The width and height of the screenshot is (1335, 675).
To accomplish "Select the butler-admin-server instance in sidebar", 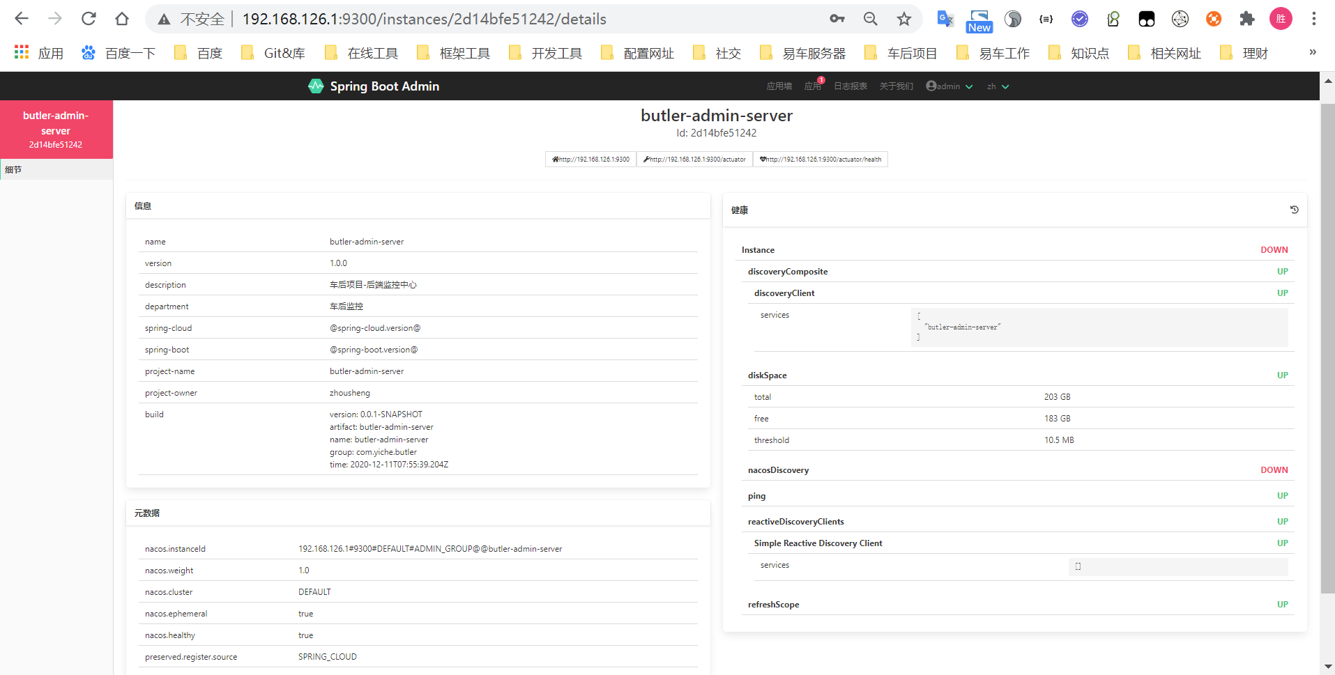I will [x=56, y=130].
